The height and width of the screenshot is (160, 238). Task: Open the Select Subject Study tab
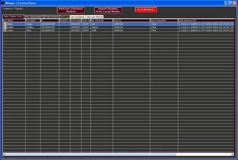click(x=13, y=16)
